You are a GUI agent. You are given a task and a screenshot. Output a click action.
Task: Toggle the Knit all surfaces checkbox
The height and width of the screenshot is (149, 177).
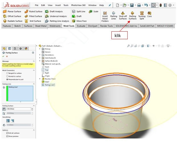(x=7, y=133)
